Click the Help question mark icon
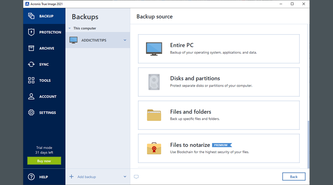 coord(31,177)
